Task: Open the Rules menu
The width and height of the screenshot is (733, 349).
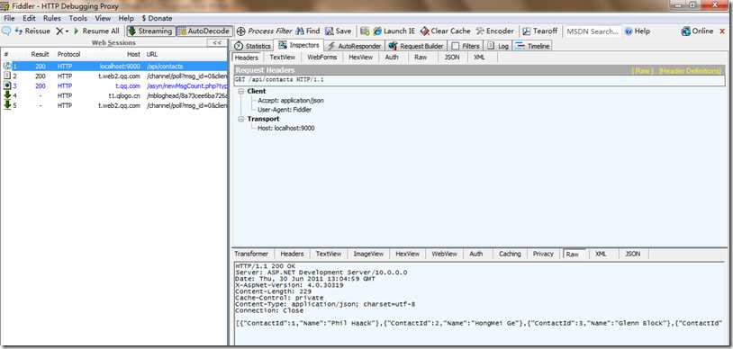Action: click(52, 18)
